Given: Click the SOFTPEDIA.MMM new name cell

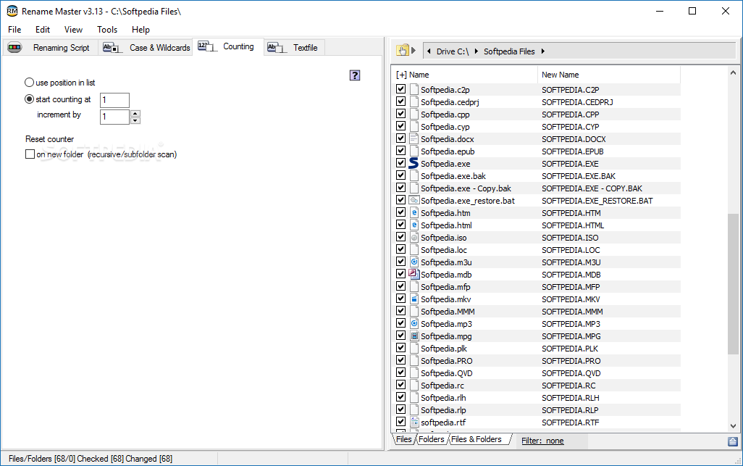Looking at the screenshot, I should (x=572, y=312).
